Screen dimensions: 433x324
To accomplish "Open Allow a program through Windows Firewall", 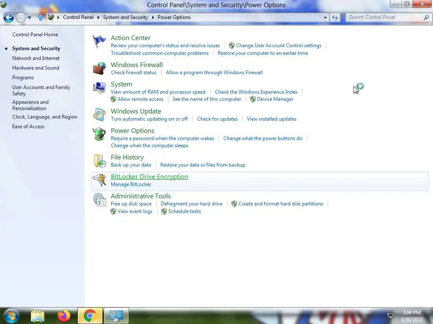I will coord(214,73).
